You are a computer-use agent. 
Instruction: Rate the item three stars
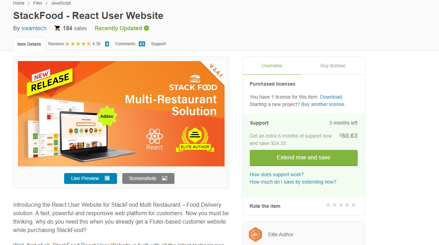click(x=341, y=205)
